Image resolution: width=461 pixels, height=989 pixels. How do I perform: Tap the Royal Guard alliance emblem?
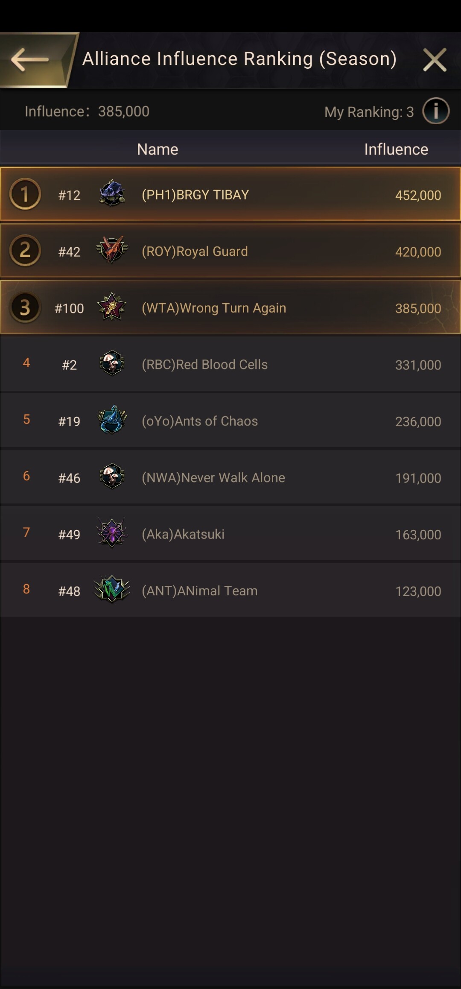tap(112, 250)
